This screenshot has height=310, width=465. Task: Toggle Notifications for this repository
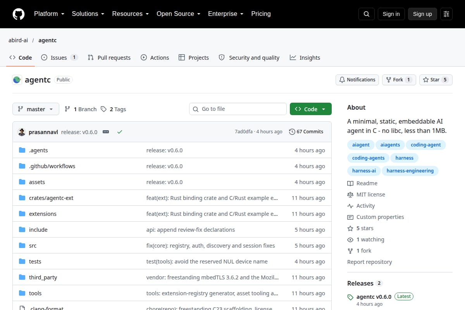357,80
